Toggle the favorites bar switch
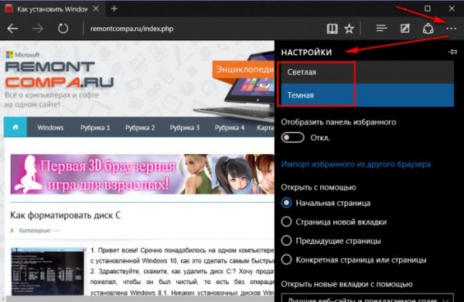464x302 pixels. [292, 138]
